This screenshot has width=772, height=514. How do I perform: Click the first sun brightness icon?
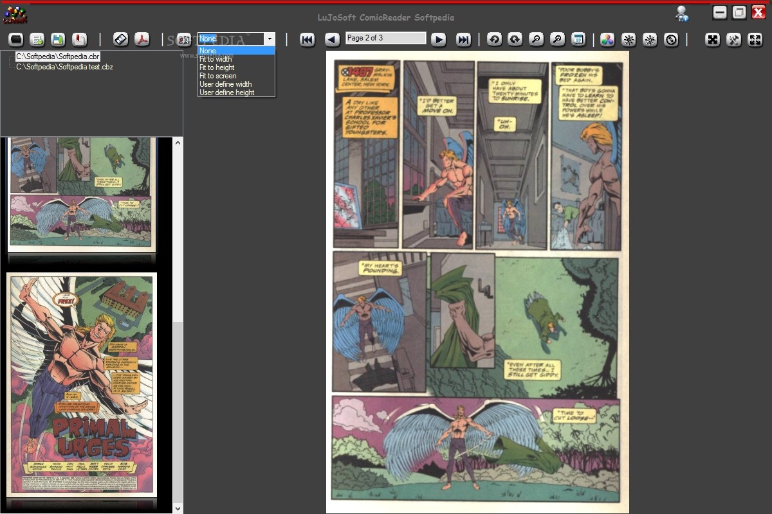(629, 40)
